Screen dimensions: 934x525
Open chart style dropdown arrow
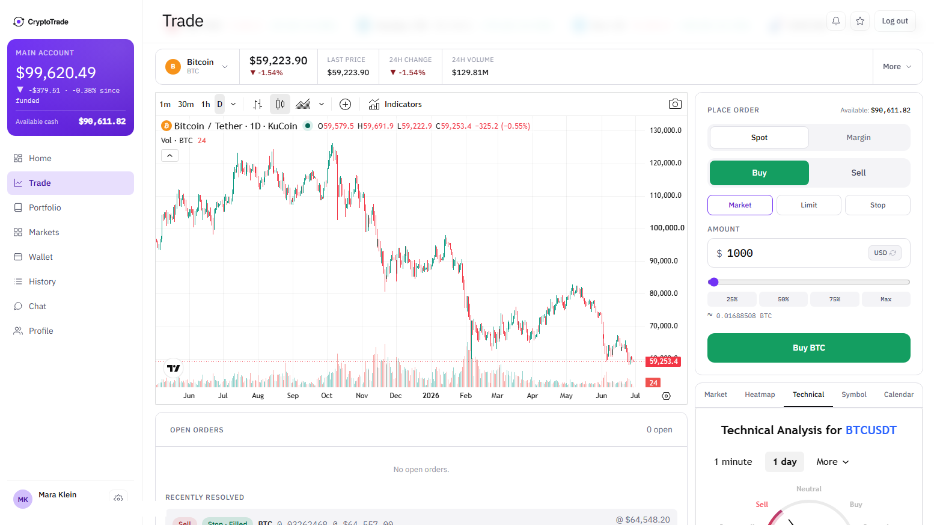(322, 104)
